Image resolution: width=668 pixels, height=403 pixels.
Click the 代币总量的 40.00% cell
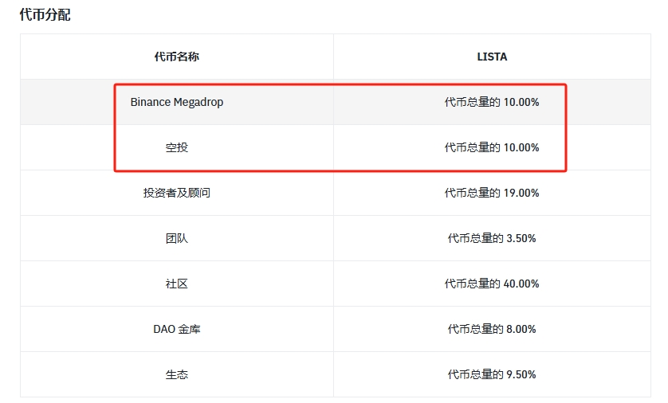point(492,284)
